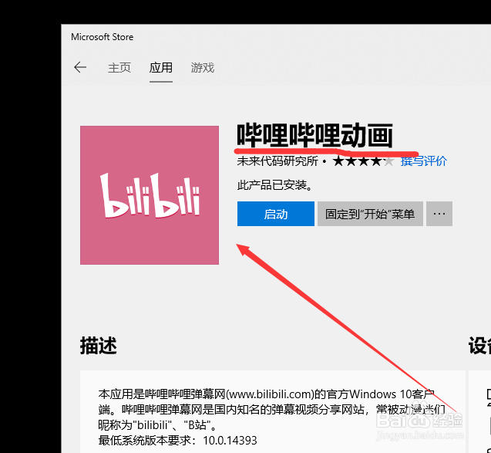This screenshot has height=453, width=491.
Task: Switch to the 应用 tab
Action: 160,68
